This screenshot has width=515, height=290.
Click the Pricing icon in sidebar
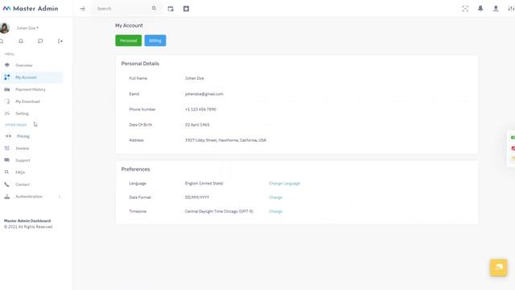(x=8, y=136)
